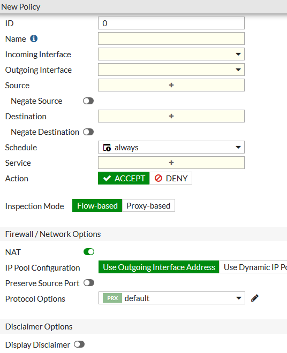Click the Outgoing Interface label
The width and height of the screenshot is (287, 353).
[x=39, y=70]
